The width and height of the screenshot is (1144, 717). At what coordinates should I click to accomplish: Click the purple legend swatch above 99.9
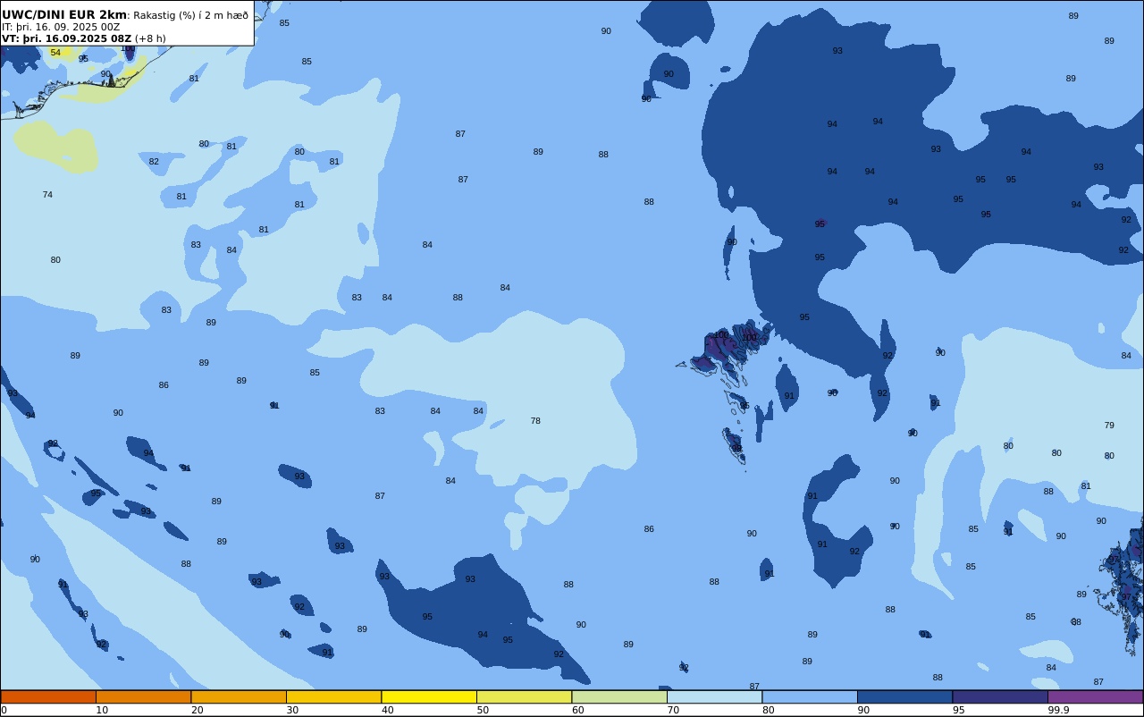1095,696
